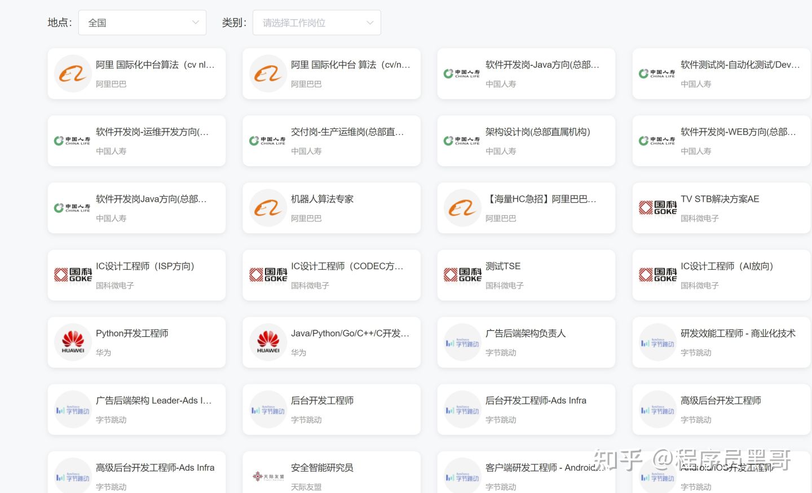Click 中国人寿 under 软件测试岗-自动化测试/Dev
The height and width of the screenshot is (493, 812).
[x=696, y=84]
